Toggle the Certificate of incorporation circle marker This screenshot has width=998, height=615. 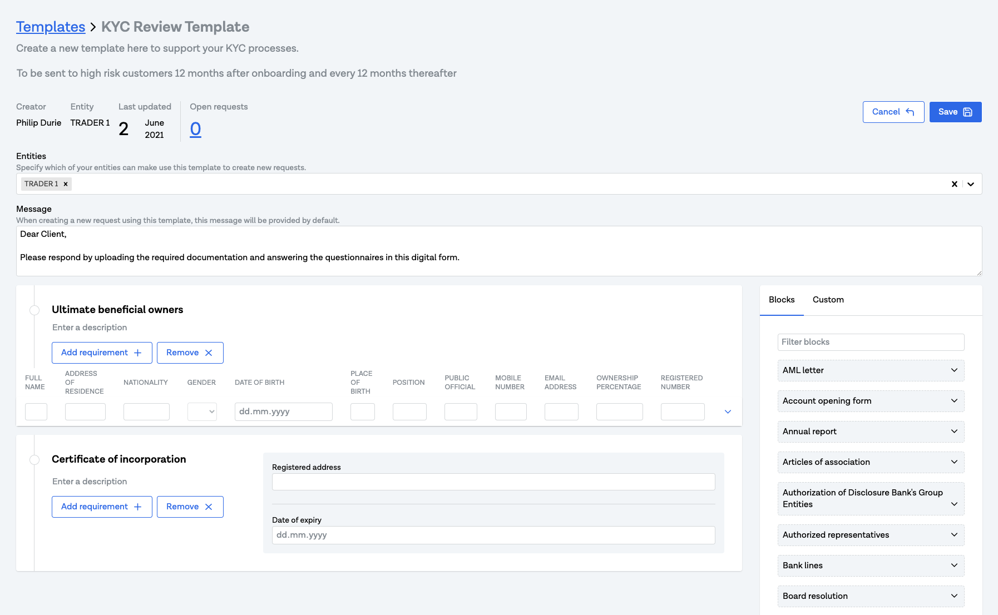(34, 460)
